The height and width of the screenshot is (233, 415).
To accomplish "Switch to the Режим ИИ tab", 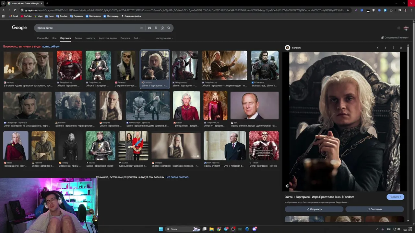I will (43, 38).
